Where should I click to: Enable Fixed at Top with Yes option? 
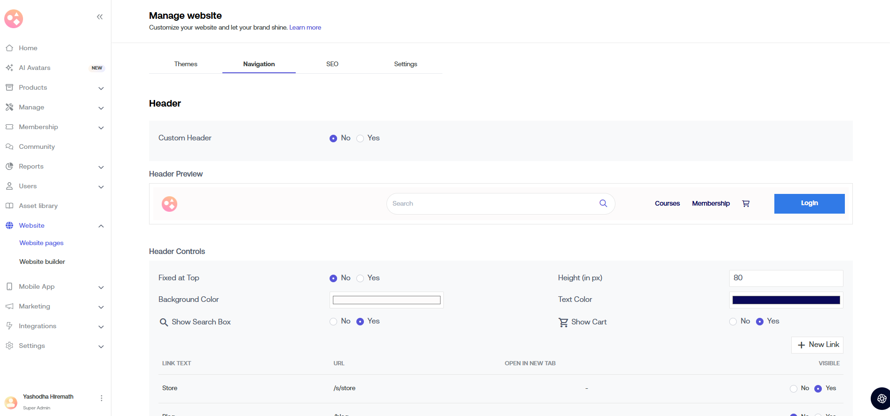(x=360, y=278)
